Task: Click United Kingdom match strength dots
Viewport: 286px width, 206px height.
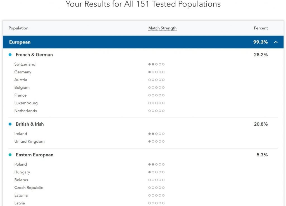Action: (x=156, y=142)
